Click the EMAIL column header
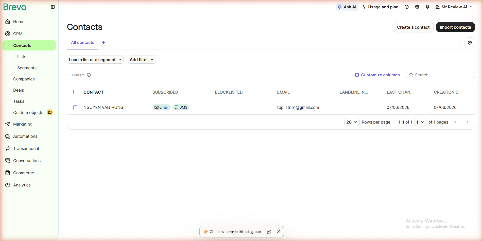Viewport: 483px width, 241px height. (283, 92)
